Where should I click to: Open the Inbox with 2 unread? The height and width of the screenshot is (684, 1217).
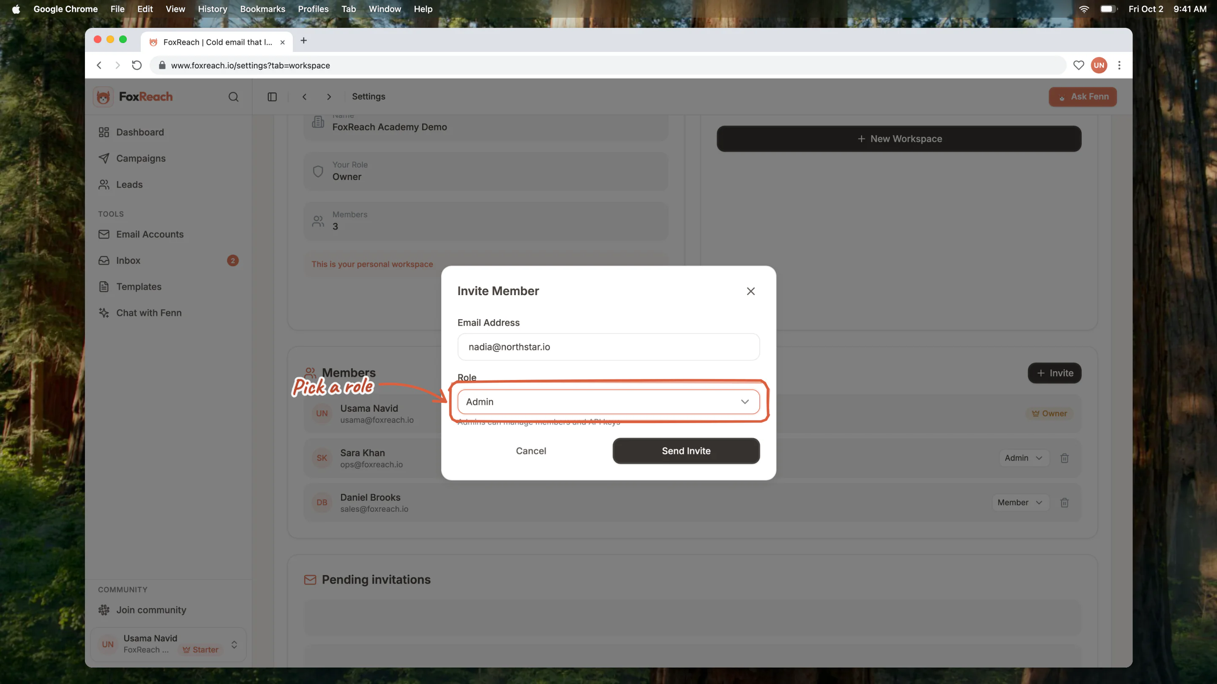[168, 261]
